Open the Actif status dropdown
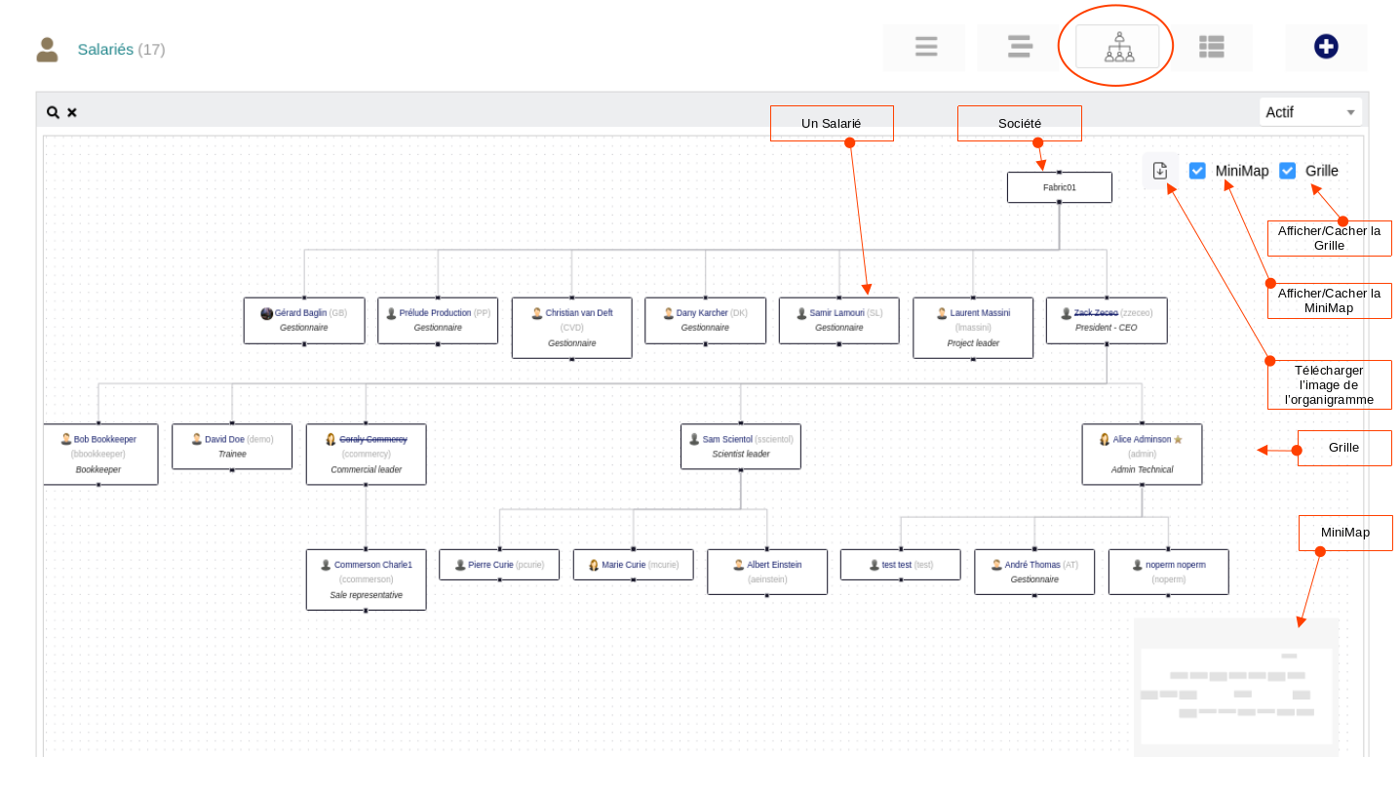This screenshot has height=796, width=1400. (1309, 112)
